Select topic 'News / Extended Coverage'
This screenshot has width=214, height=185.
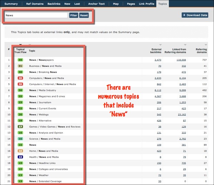[45, 181]
